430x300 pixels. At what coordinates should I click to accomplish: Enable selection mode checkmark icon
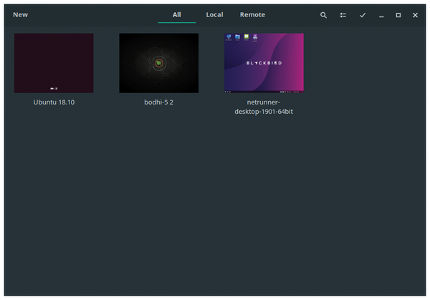click(x=363, y=15)
